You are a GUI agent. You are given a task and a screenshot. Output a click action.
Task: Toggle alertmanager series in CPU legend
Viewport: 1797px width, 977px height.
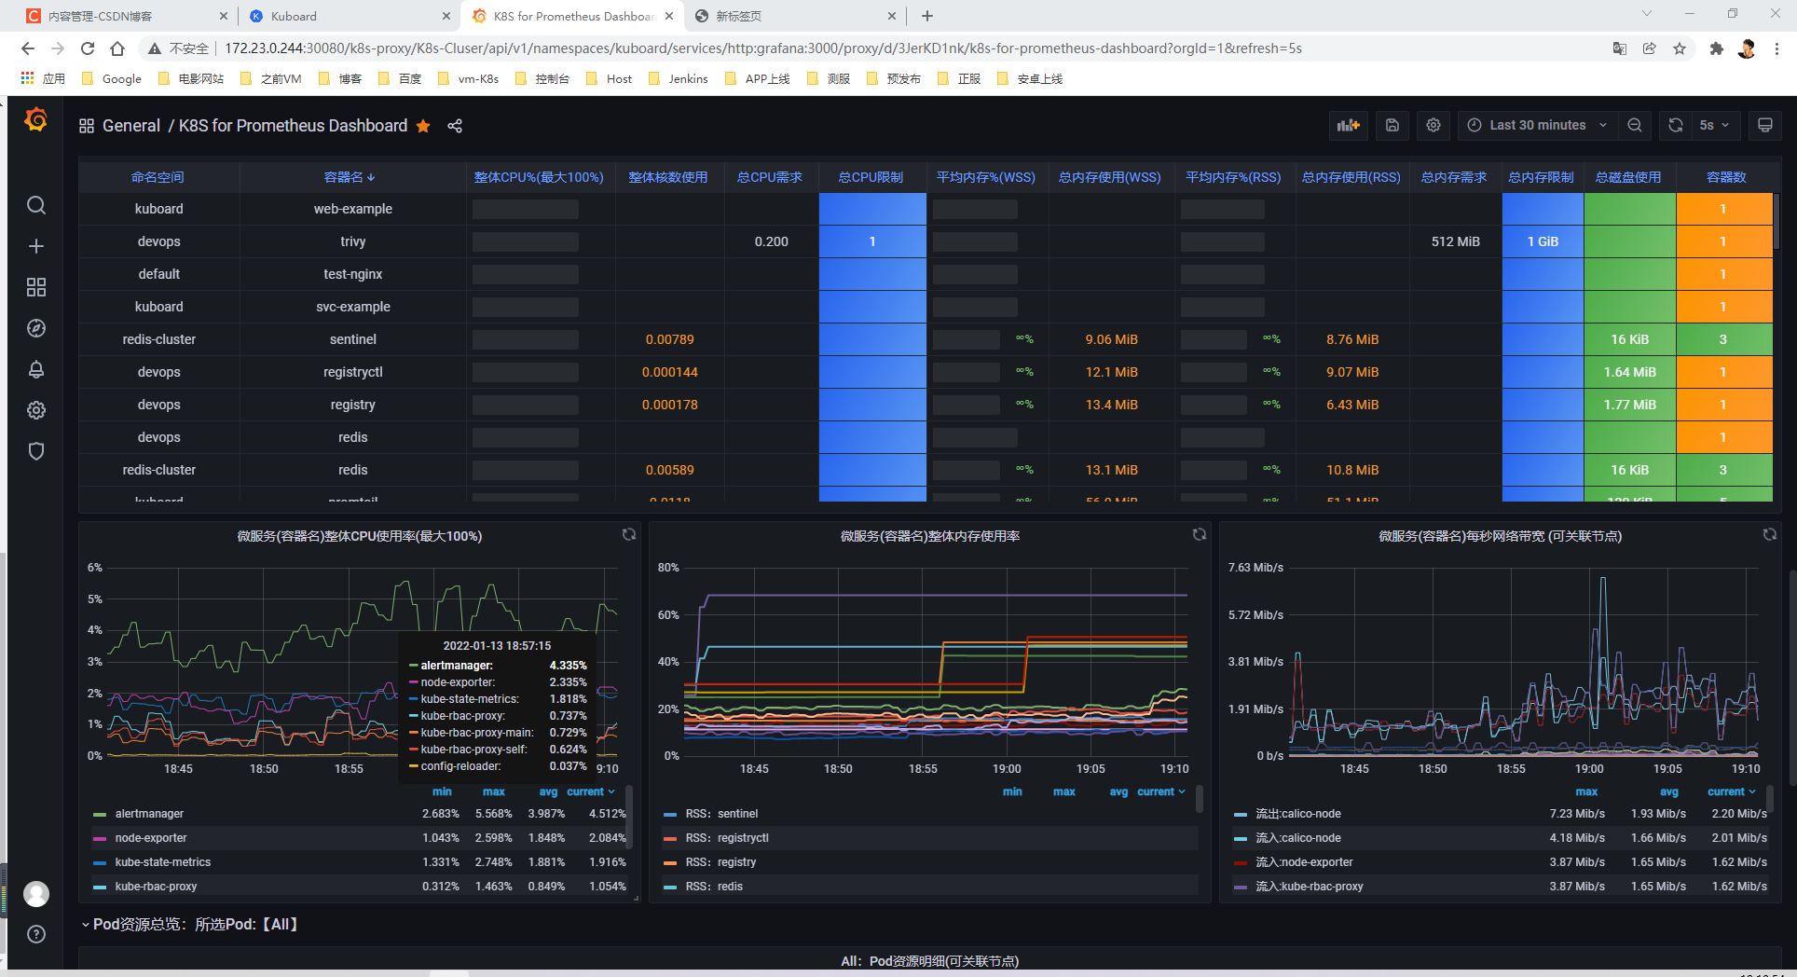(149, 814)
